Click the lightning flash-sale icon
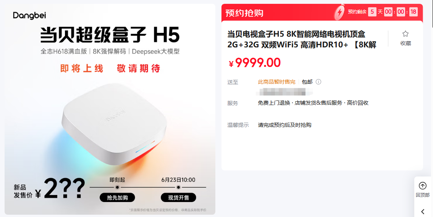The height and width of the screenshot is (217, 433). [340, 13]
